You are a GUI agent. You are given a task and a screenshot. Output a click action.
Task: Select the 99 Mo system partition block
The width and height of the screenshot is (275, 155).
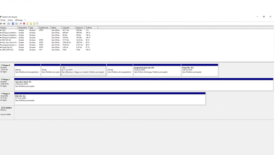coord(51,70)
